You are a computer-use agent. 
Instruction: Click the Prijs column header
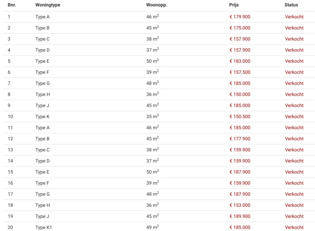234,5
